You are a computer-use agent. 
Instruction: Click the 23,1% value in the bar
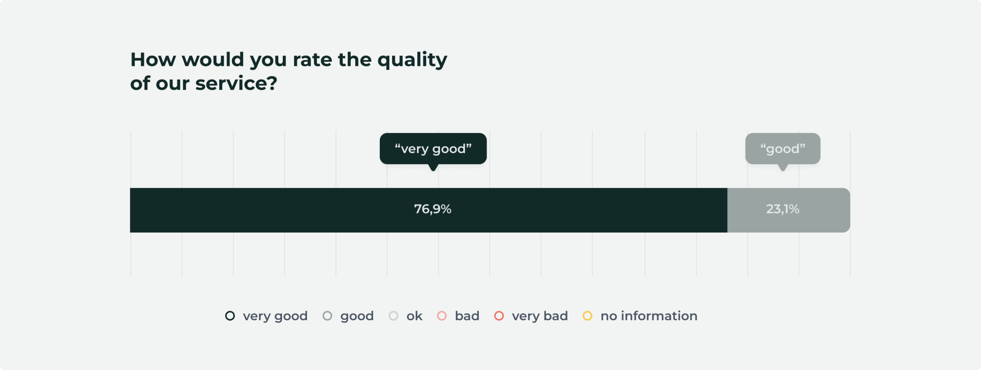click(x=783, y=209)
